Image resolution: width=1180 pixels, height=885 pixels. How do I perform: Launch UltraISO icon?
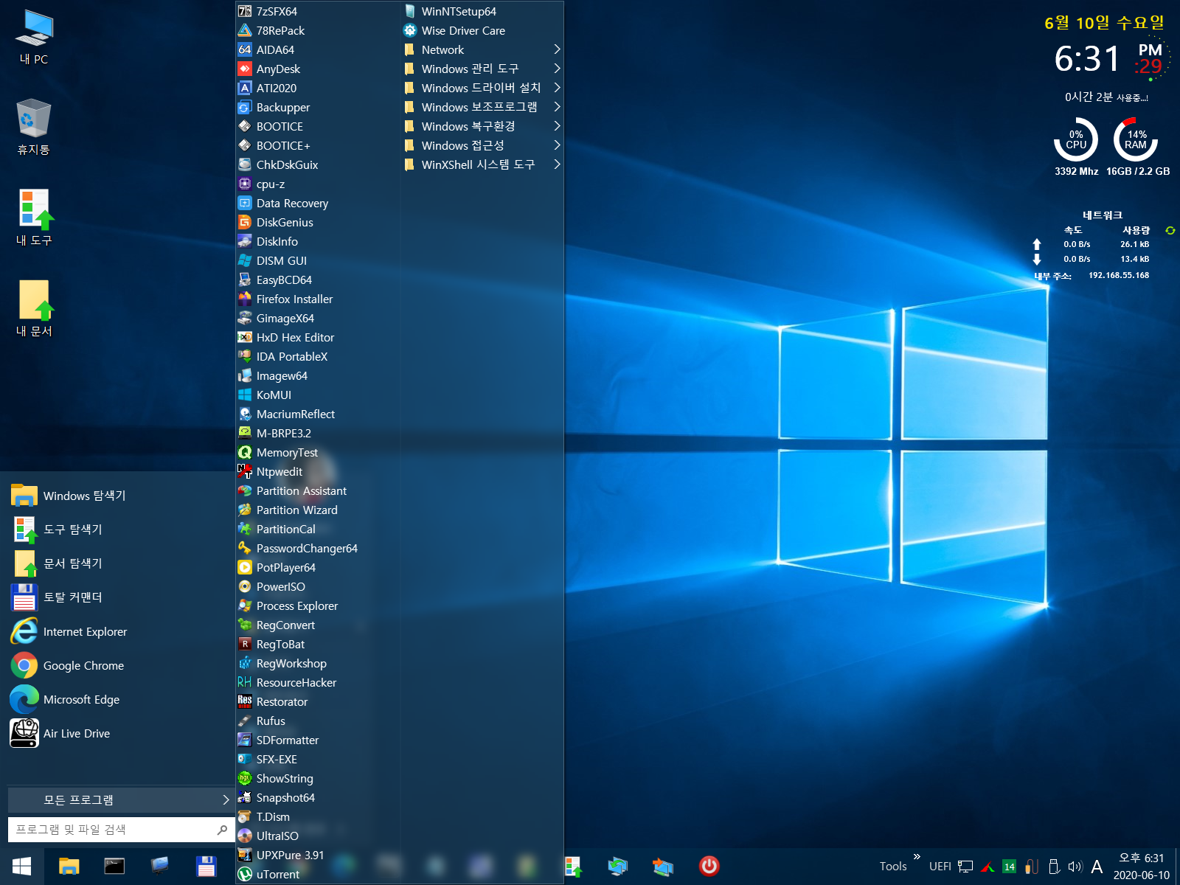[x=245, y=836]
